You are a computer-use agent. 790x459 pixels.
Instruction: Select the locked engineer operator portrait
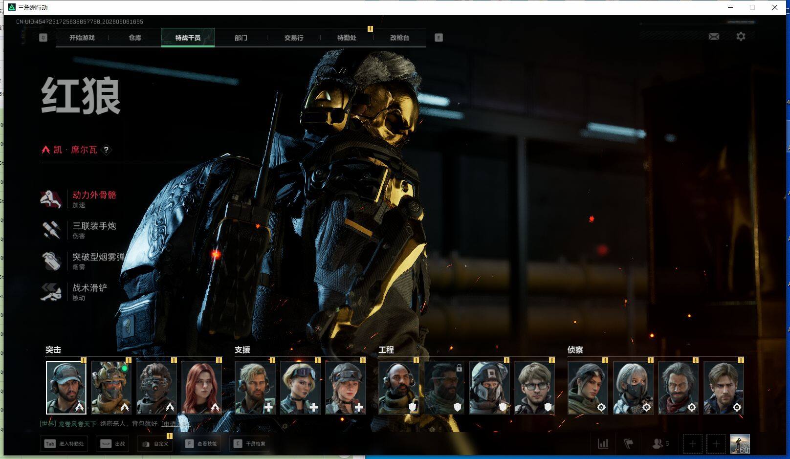click(444, 388)
